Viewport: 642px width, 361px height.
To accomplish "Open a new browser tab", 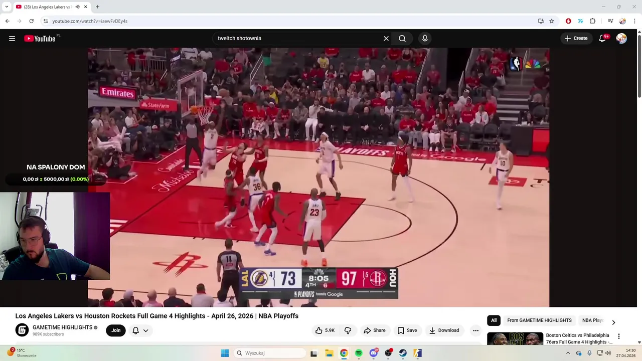I will pos(97,7).
